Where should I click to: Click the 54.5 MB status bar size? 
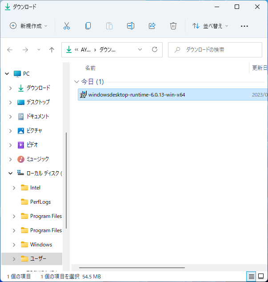(92, 276)
